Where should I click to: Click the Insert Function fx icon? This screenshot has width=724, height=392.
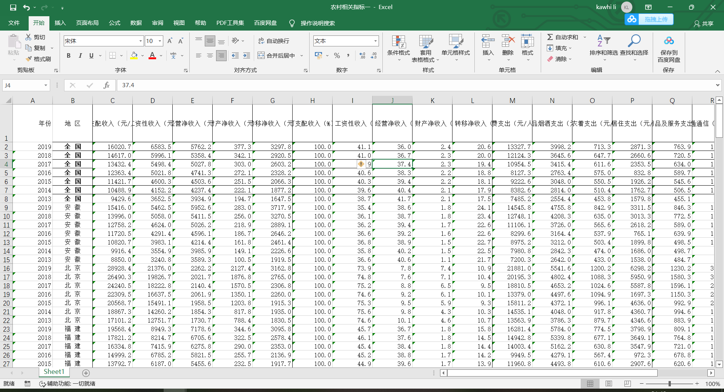[106, 85]
